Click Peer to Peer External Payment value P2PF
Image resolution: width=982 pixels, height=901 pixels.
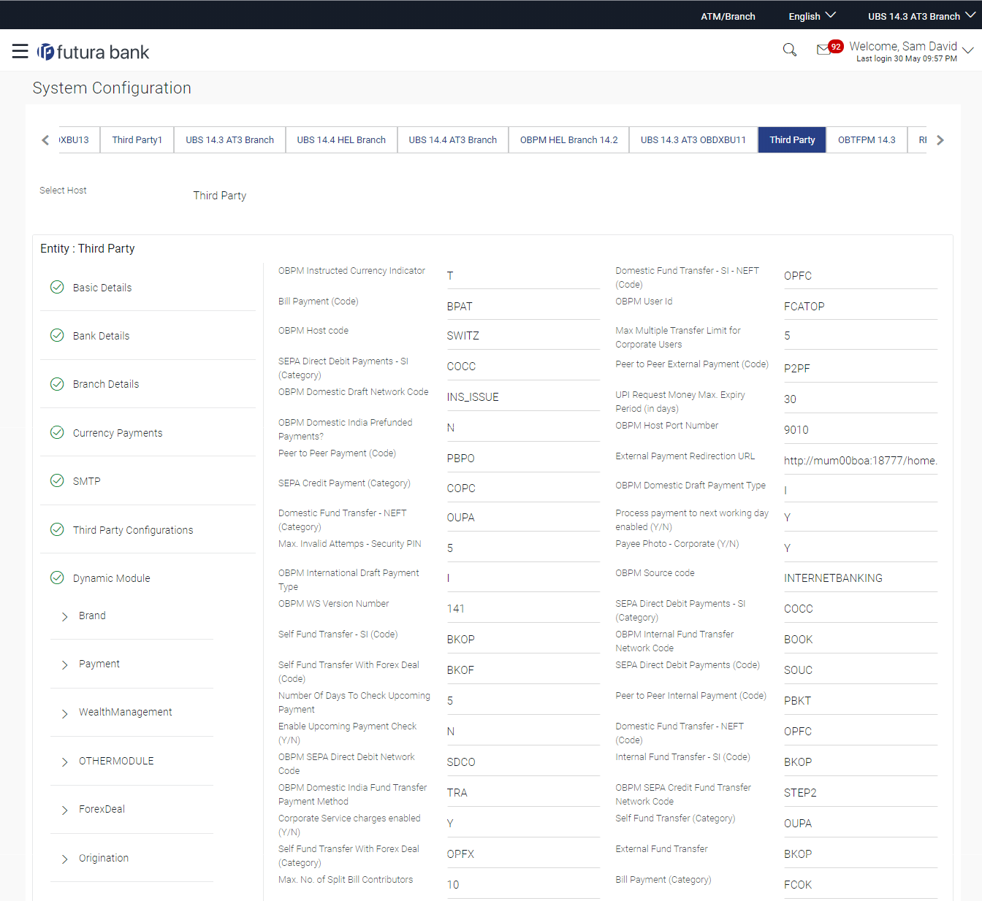click(861, 369)
